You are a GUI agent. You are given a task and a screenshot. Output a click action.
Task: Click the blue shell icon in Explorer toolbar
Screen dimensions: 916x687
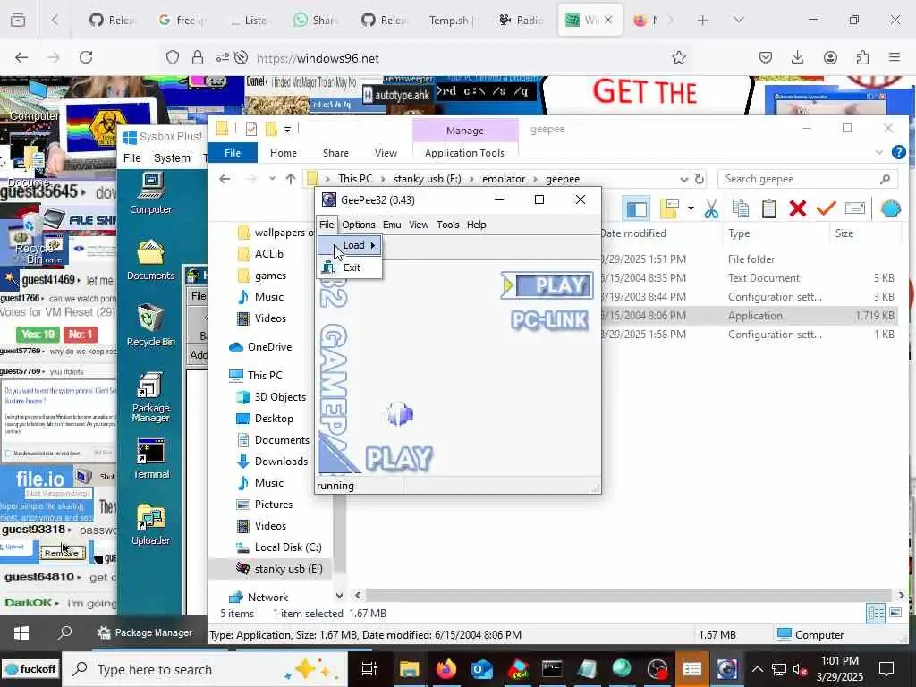[890, 208]
